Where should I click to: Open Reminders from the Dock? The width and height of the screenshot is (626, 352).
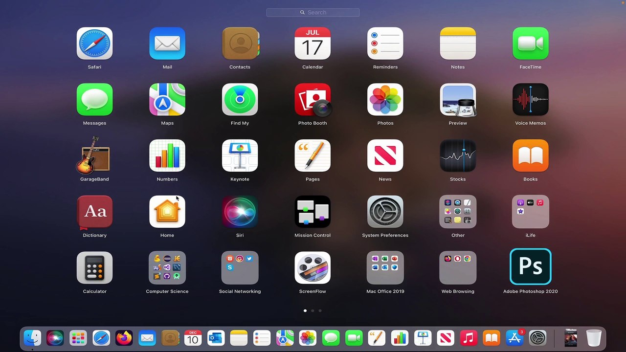point(262,338)
